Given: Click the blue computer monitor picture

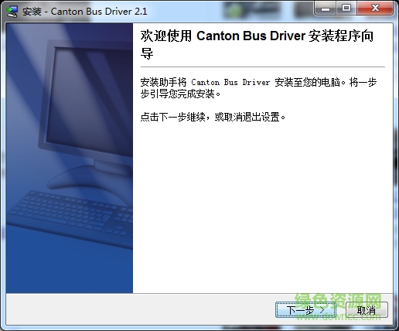Looking at the screenshot, I should [x=70, y=158].
